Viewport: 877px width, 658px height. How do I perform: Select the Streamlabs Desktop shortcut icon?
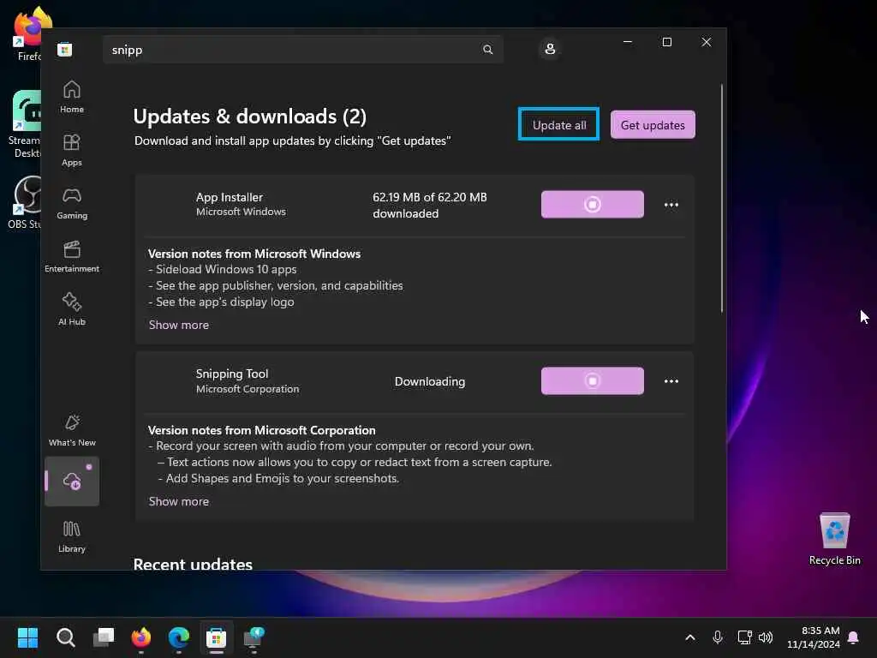(23, 124)
